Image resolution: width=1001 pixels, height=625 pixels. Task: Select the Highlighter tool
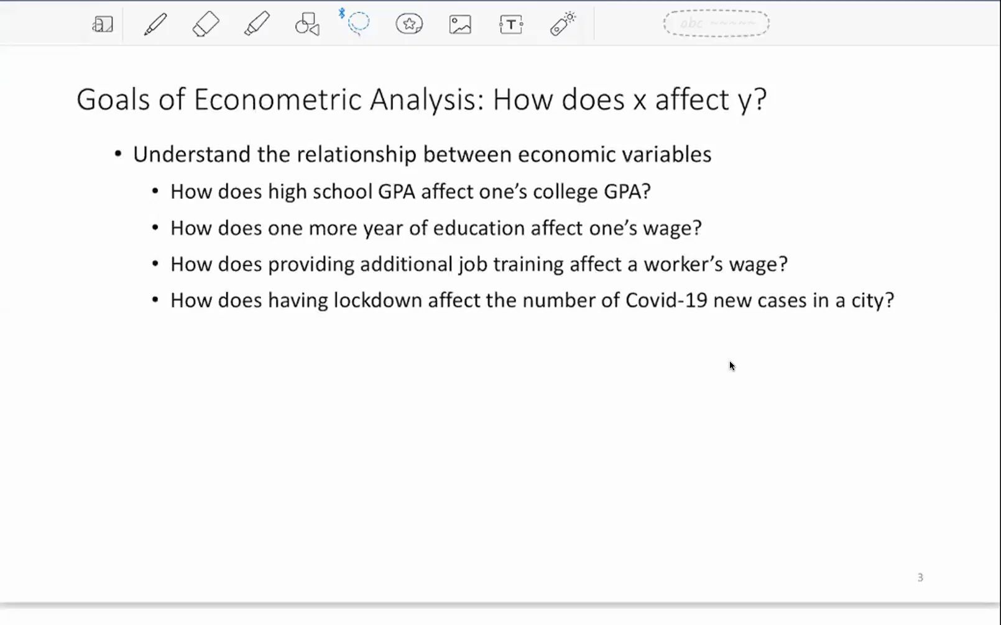(x=257, y=24)
